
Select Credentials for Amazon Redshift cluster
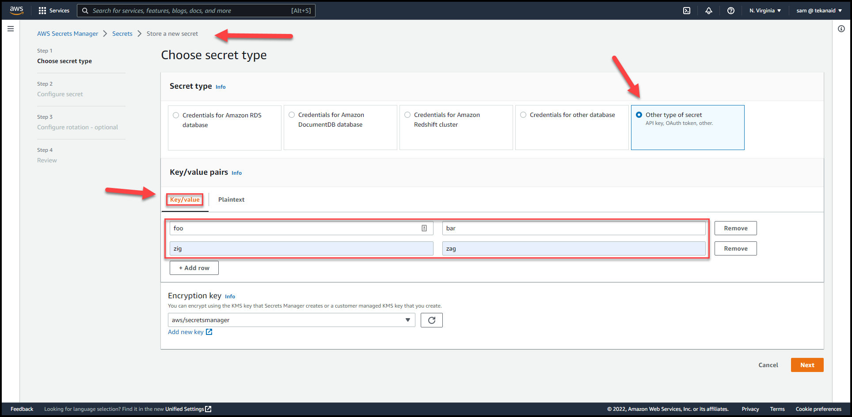[x=407, y=115]
